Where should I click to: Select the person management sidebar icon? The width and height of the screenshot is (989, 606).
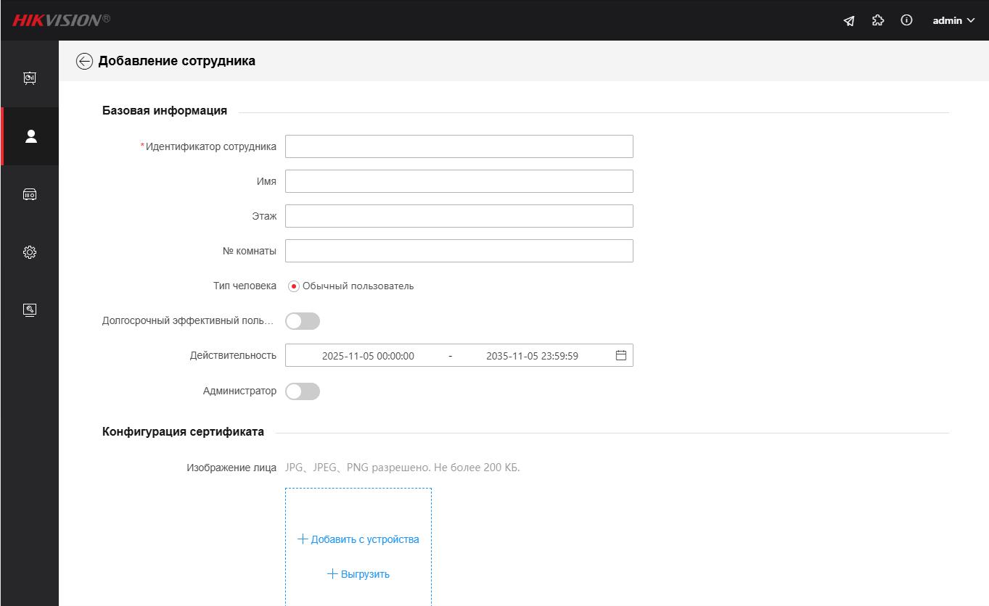(30, 136)
